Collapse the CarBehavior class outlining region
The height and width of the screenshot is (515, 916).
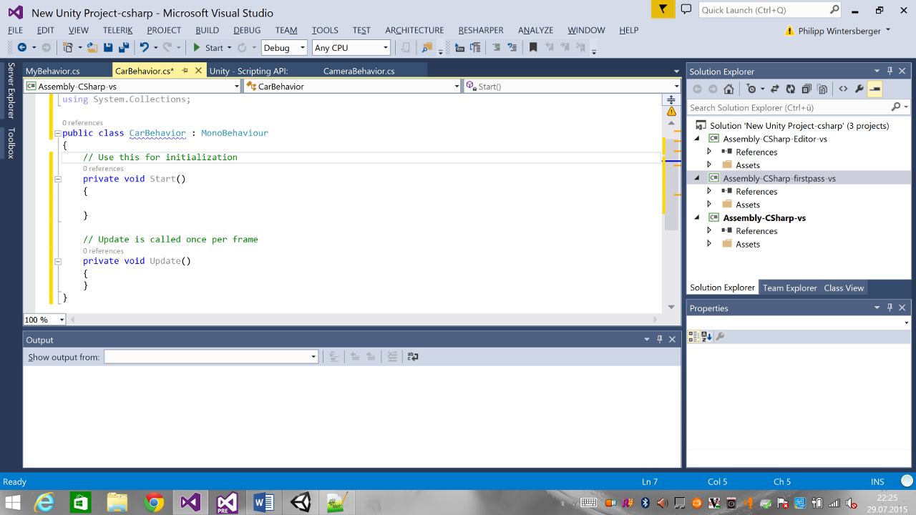click(x=57, y=133)
